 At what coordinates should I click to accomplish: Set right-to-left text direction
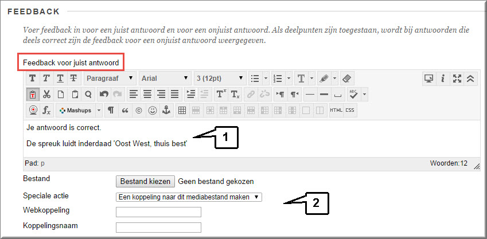pyautogui.click(x=294, y=95)
